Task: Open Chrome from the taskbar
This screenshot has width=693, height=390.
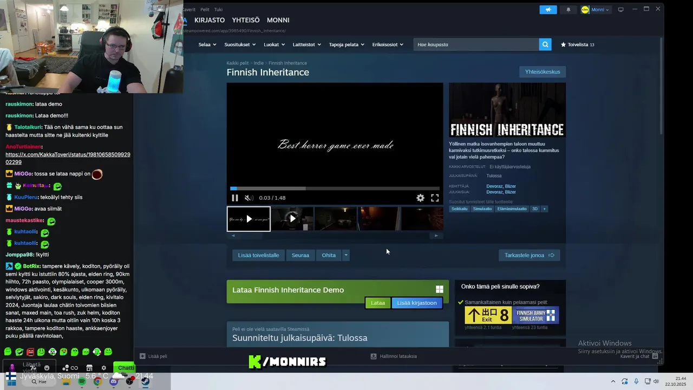Action: 97,381
